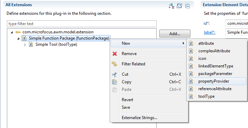Expand the Simple Tool (toolType) node
The height and width of the screenshot is (128, 248).
click(x=25, y=45)
